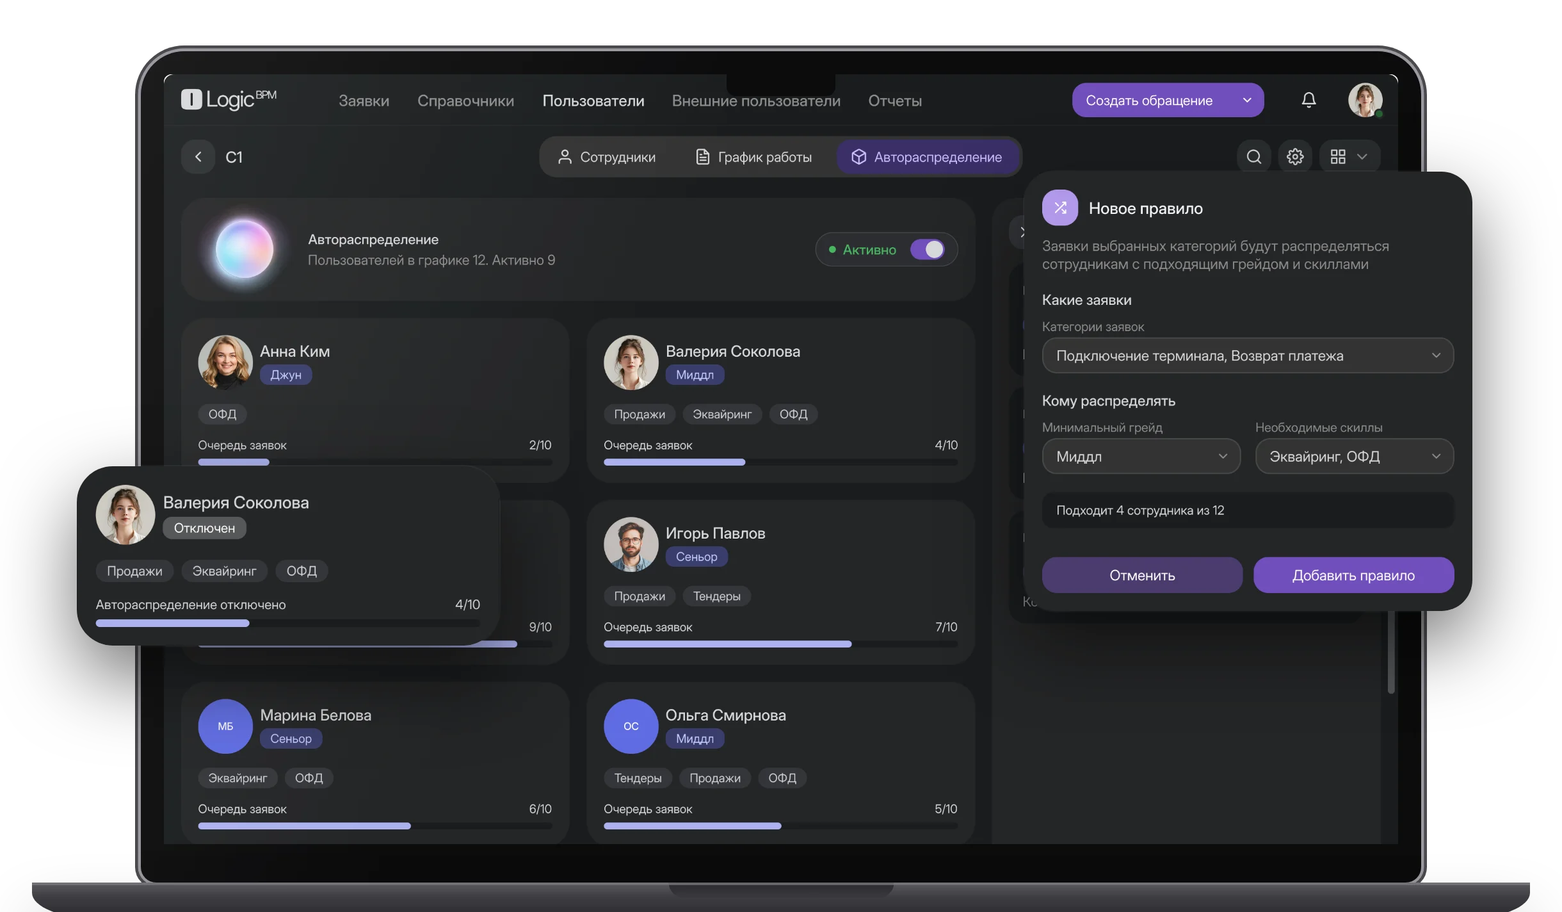The image size is (1562, 912).
Task: Click the shuffle icon beside Новое правило
Action: click(x=1060, y=208)
